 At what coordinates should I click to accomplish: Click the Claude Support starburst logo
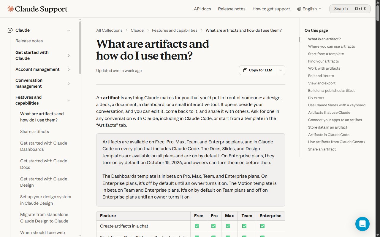(x=11, y=9)
